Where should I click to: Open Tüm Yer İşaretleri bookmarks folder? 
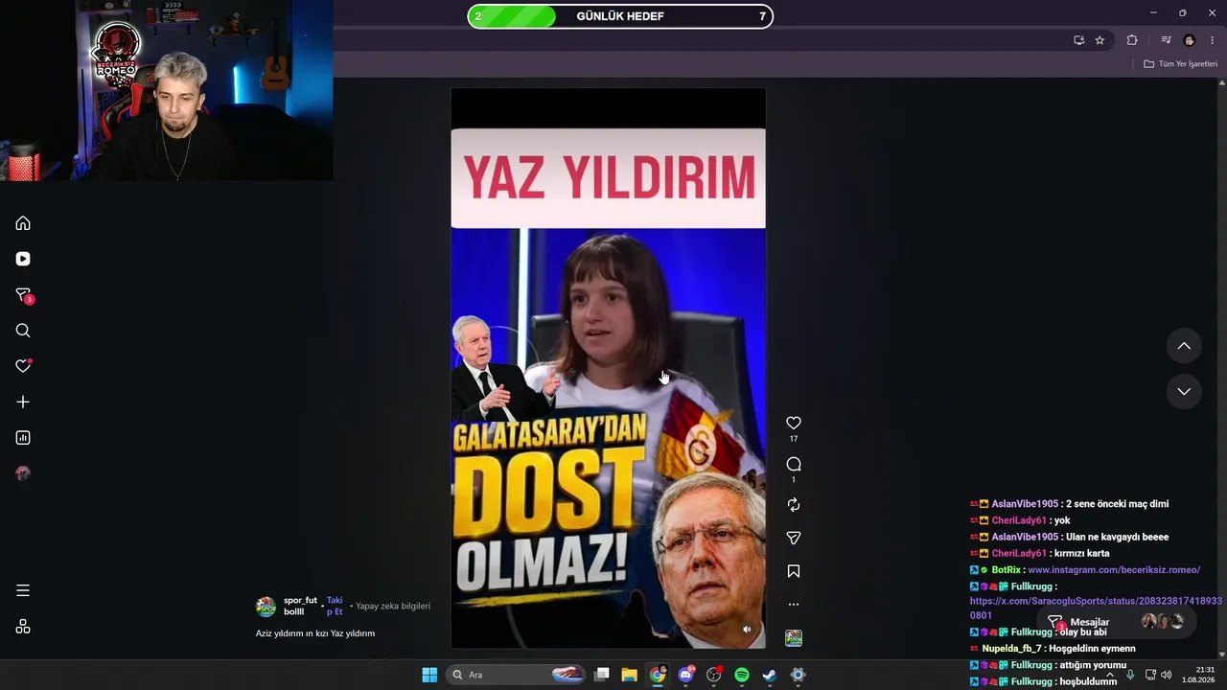(1180, 64)
